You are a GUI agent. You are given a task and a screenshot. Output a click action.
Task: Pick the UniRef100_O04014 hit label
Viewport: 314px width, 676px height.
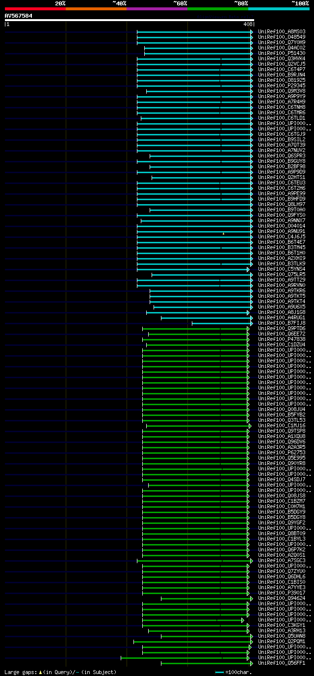(282, 226)
